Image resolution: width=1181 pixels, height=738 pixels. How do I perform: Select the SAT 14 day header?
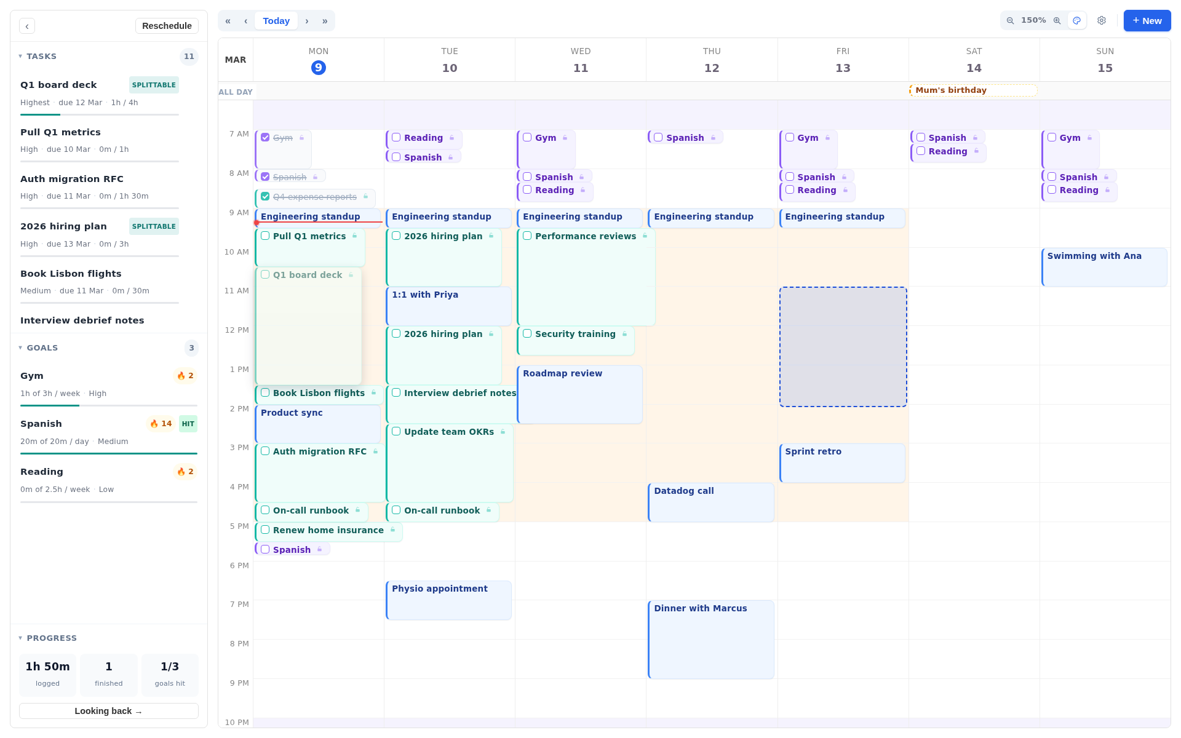point(974,60)
